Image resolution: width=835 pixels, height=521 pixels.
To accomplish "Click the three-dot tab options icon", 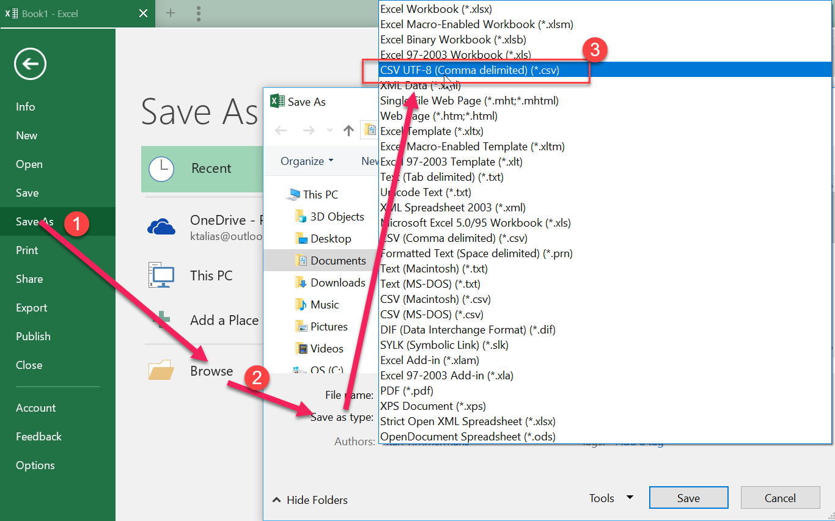I will tap(199, 13).
